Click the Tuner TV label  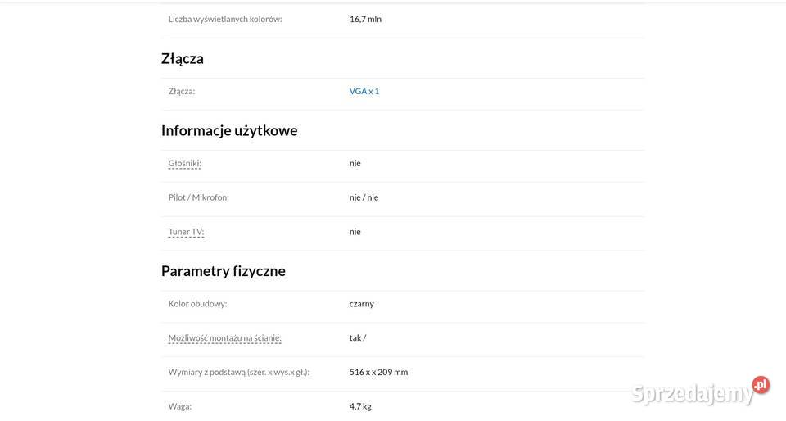pos(186,232)
